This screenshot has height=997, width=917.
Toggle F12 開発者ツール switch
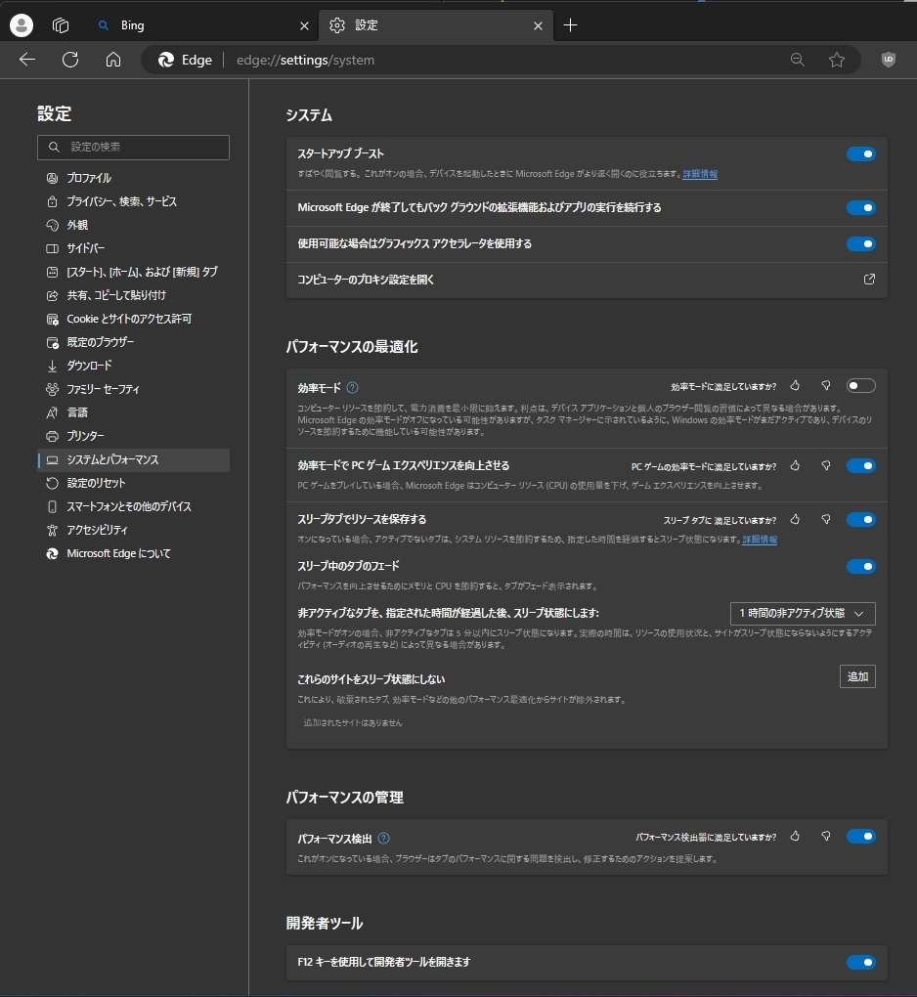pos(860,963)
